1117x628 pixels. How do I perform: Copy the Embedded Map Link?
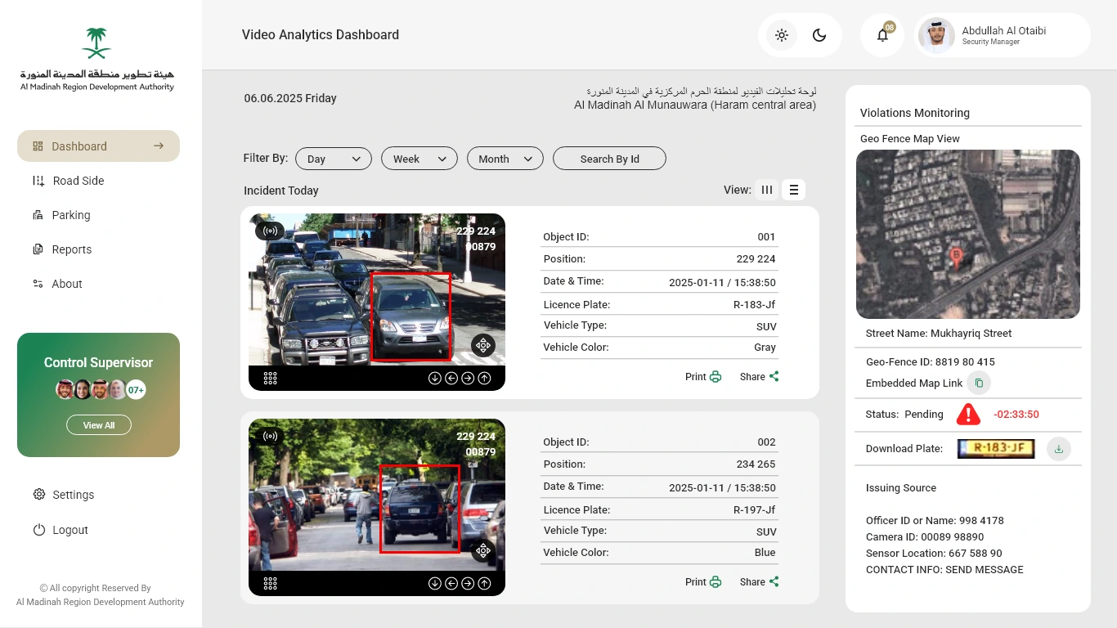tap(979, 383)
